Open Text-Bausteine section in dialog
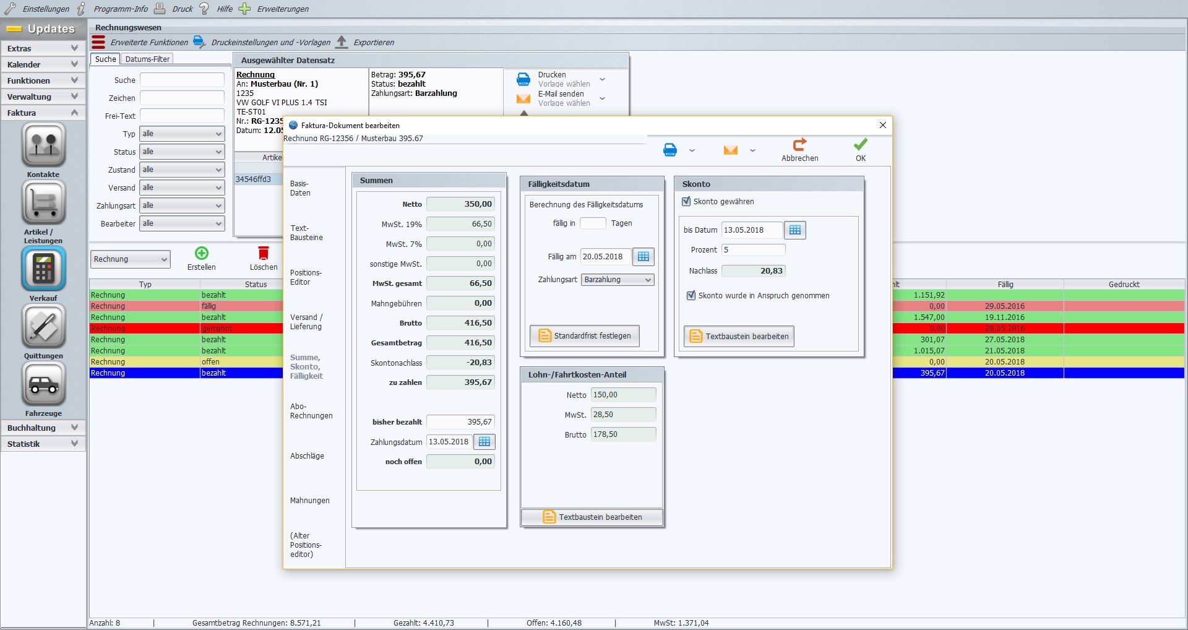1188x630 pixels. pyautogui.click(x=306, y=233)
